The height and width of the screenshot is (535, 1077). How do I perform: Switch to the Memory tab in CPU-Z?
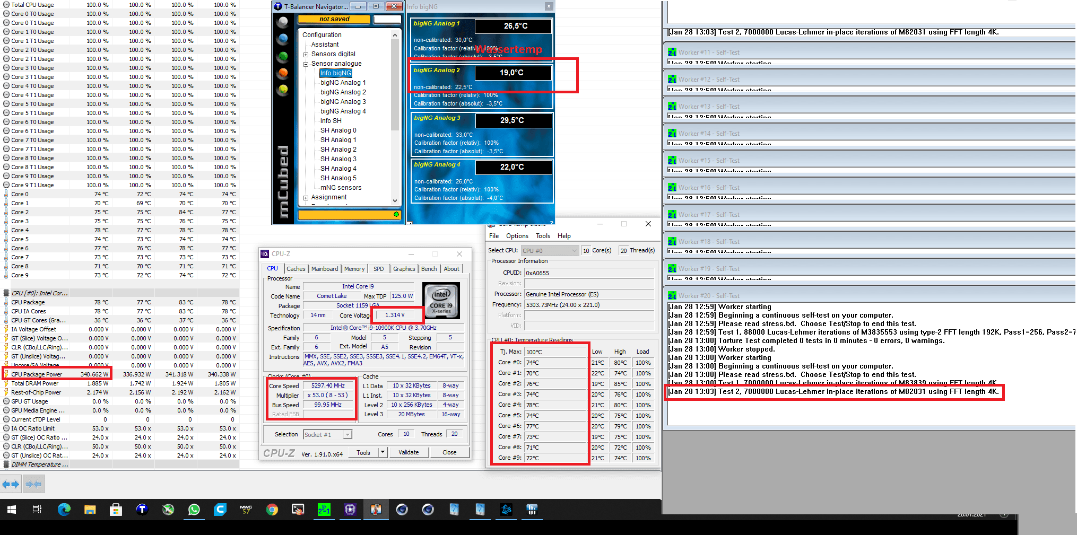(x=354, y=269)
